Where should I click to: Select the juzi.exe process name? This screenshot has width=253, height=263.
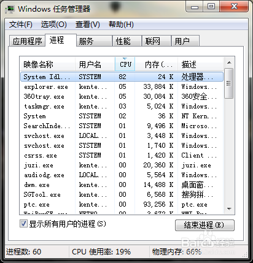tap(39, 165)
